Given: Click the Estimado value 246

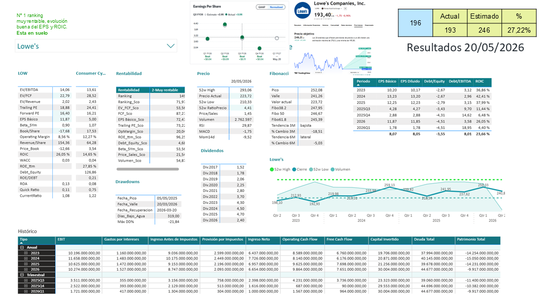Looking at the screenshot, I should click(484, 31).
